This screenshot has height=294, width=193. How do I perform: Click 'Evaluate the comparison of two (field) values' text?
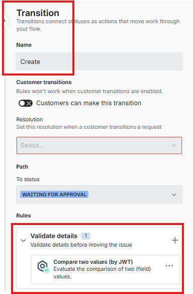(x=102, y=273)
